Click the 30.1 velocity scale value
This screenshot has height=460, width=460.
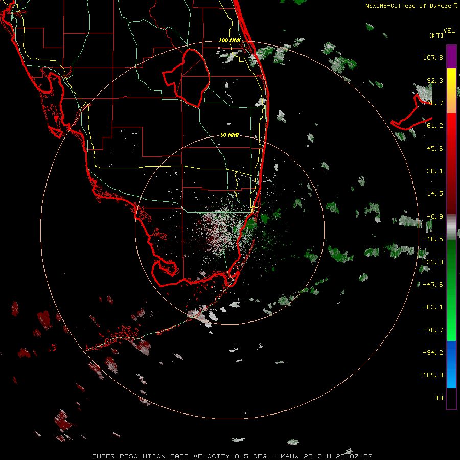coord(435,171)
